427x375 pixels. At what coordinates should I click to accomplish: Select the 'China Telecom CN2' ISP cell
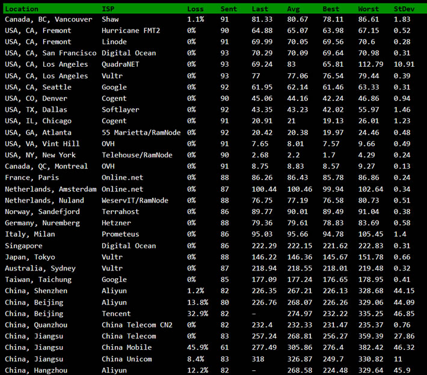[x=137, y=325]
